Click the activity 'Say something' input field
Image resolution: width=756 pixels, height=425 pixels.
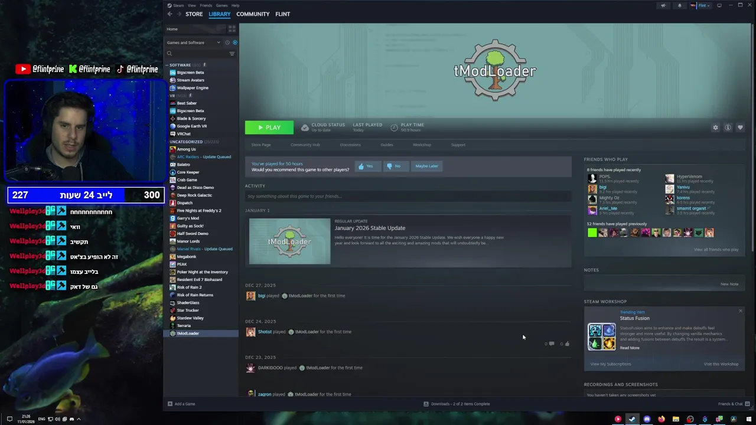click(408, 196)
